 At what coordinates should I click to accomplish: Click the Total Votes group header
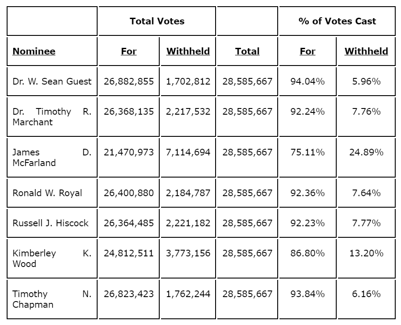click(x=157, y=21)
